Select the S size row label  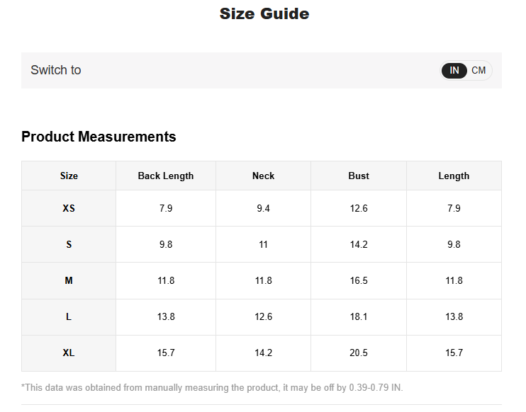click(69, 244)
